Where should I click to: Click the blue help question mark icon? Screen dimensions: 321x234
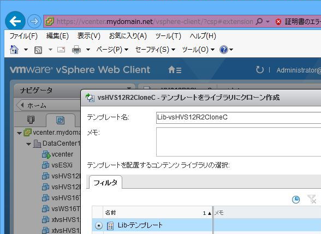tap(224, 50)
